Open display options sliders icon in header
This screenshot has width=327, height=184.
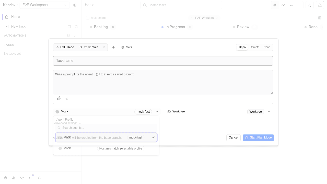(x=310, y=5)
